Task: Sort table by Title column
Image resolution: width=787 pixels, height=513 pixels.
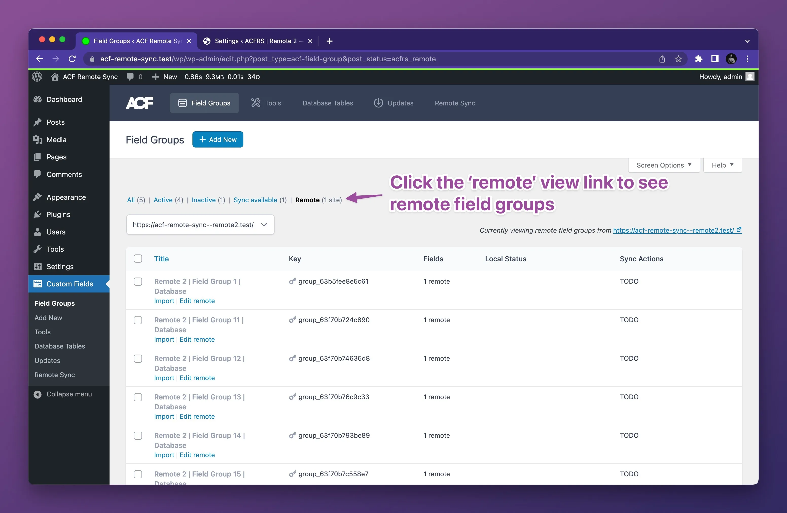Action: (161, 259)
